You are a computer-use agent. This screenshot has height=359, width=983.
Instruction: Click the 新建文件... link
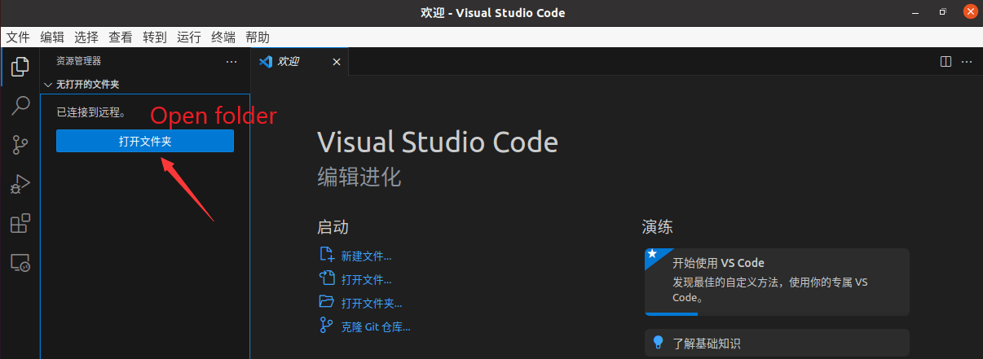coord(366,256)
